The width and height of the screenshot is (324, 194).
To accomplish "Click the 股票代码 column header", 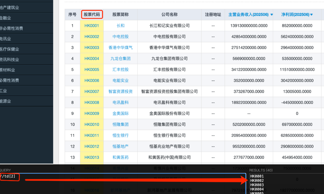I will point(92,14).
